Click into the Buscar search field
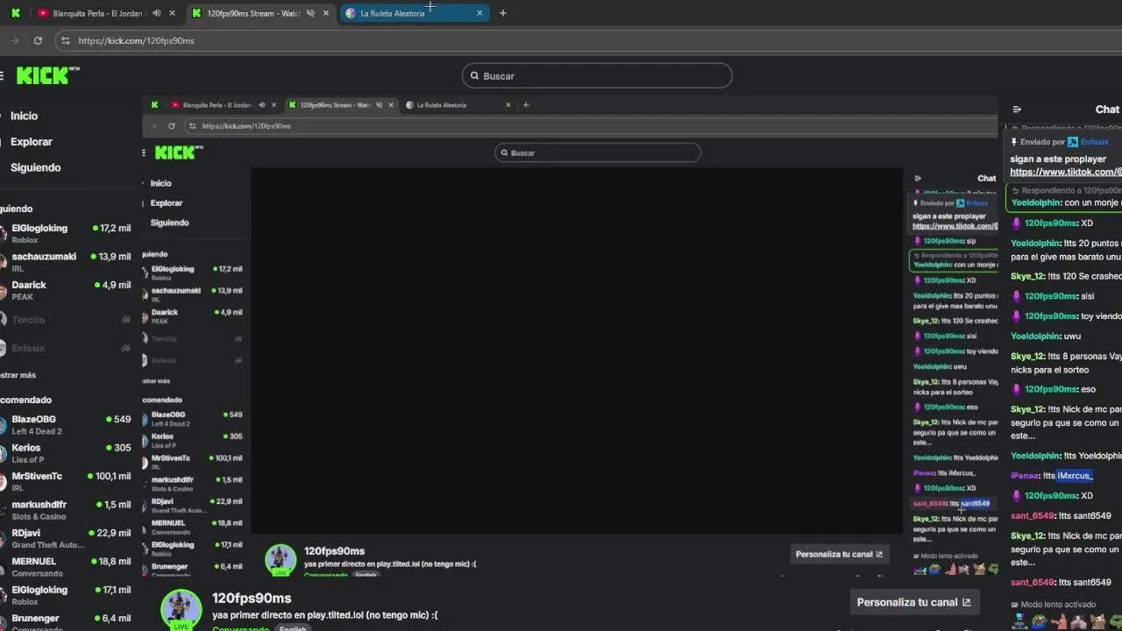This screenshot has width=1122, height=631. pyautogui.click(x=597, y=75)
